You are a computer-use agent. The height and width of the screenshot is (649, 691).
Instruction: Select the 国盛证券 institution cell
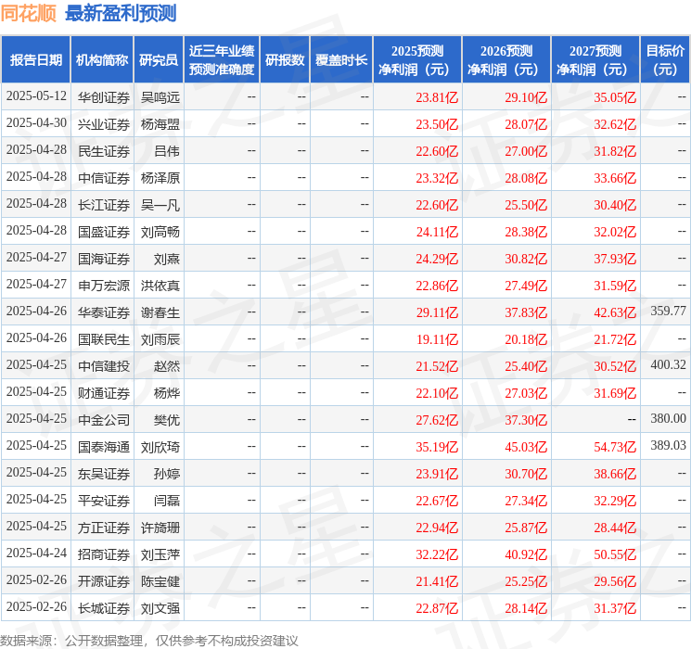[x=104, y=232]
